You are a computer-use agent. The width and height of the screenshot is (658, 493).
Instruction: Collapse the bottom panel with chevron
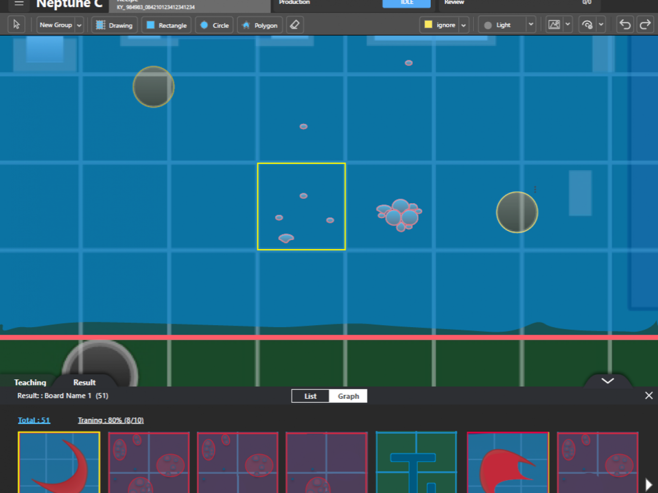(608, 381)
